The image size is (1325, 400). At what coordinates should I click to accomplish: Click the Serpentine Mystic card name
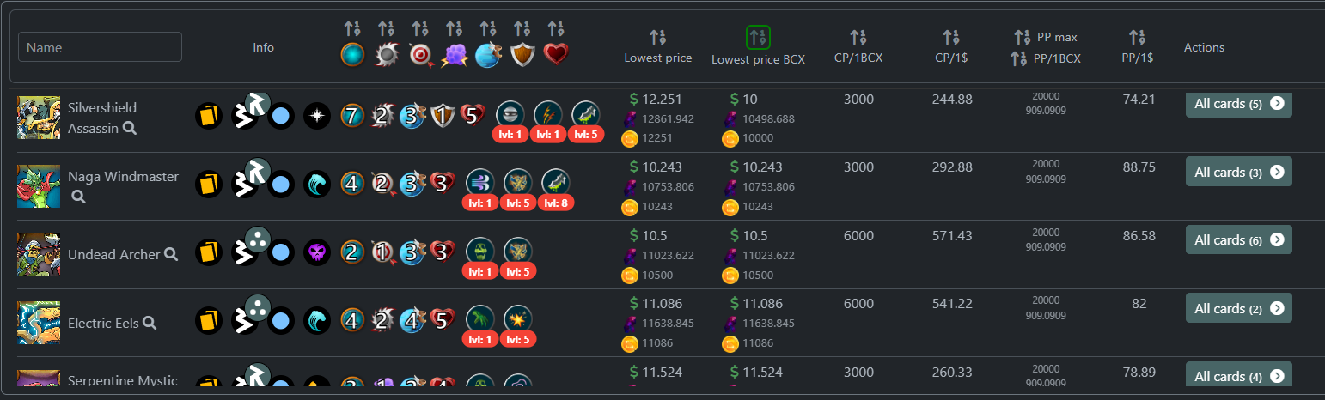(123, 380)
